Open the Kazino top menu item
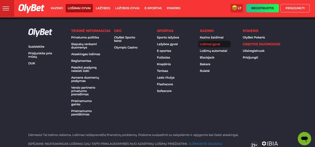315x147 pixels. click(57, 8)
